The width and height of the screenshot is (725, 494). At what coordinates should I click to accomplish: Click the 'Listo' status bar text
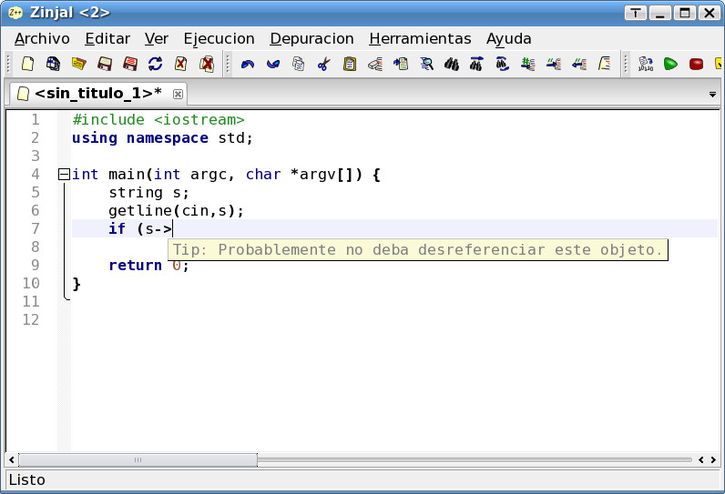(26, 480)
